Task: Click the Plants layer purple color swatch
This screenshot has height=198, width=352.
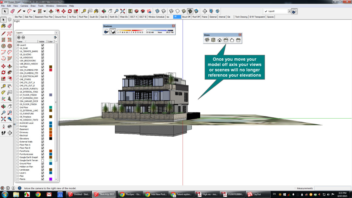Action: click(51, 179)
